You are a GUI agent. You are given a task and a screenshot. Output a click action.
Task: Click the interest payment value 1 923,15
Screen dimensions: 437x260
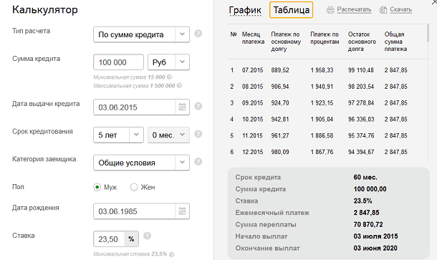[x=322, y=103]
